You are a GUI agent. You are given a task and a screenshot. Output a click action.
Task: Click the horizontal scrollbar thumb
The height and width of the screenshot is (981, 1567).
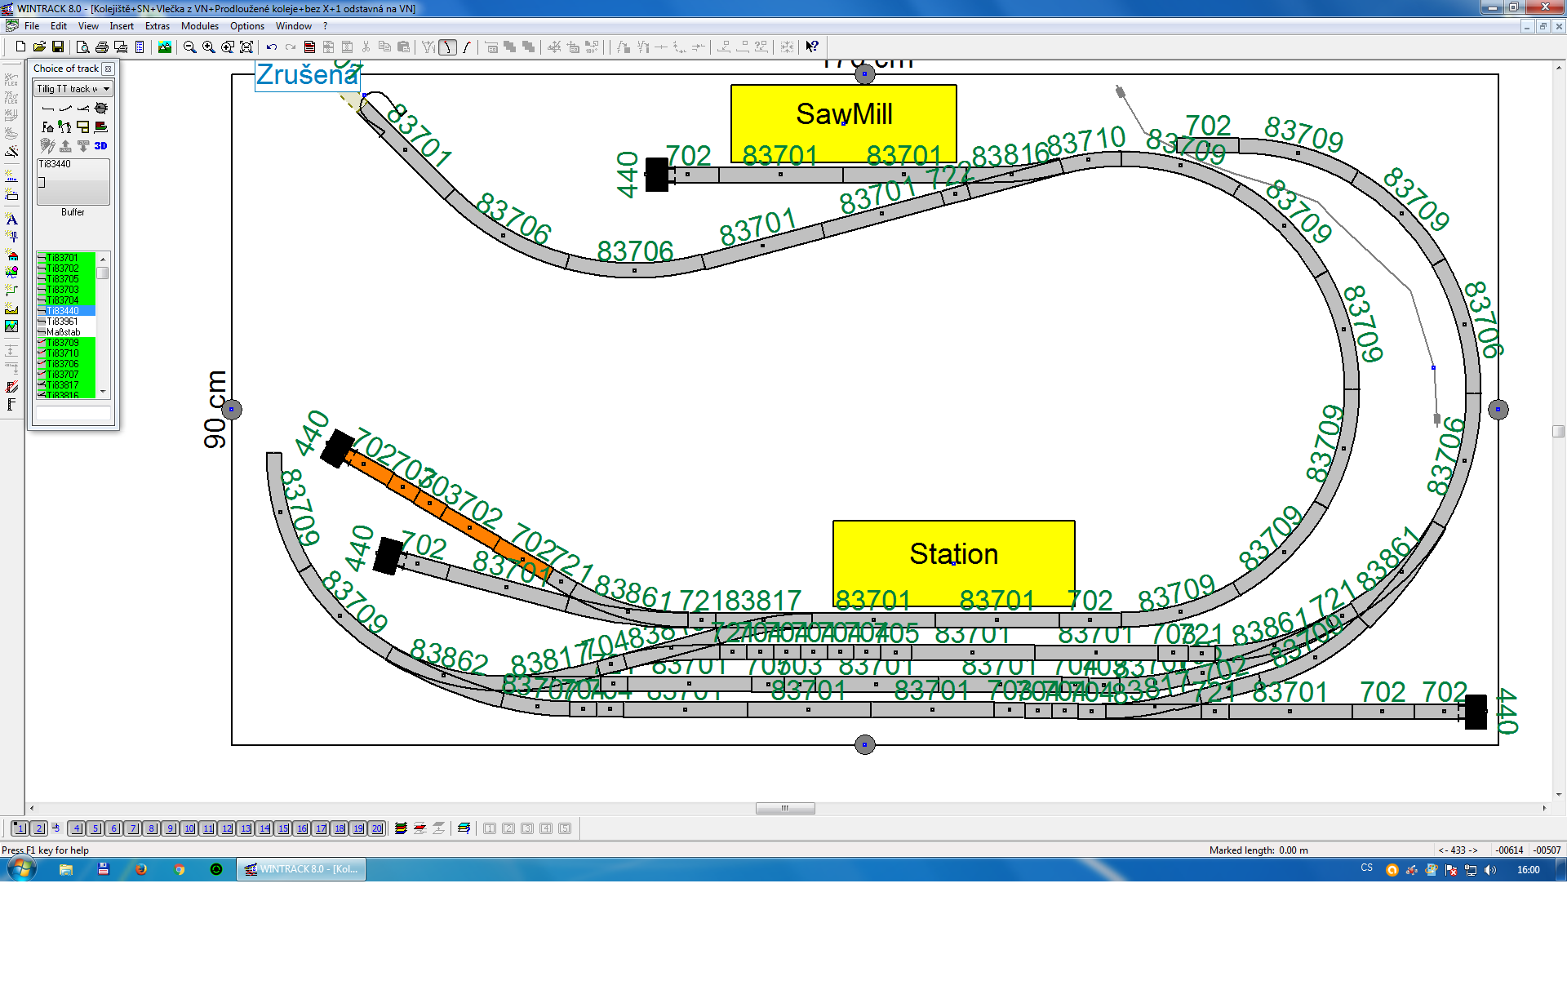784,808
